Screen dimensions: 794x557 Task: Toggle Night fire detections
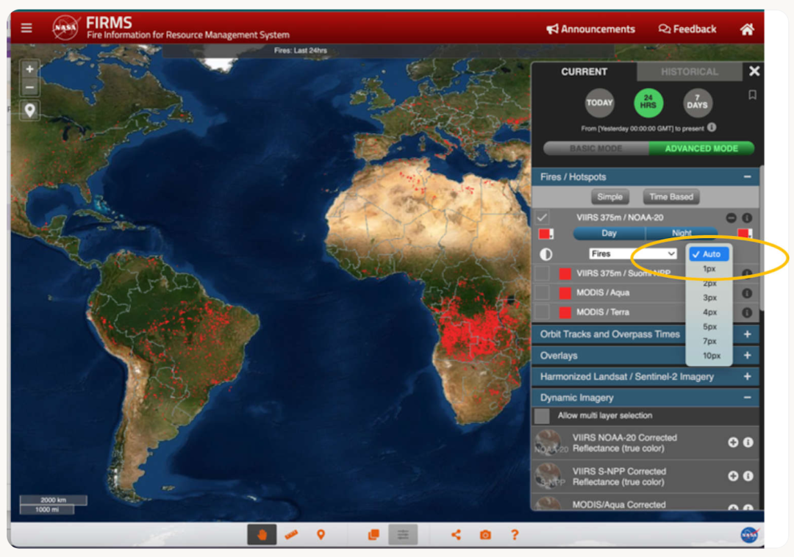[x=682, y=233]
